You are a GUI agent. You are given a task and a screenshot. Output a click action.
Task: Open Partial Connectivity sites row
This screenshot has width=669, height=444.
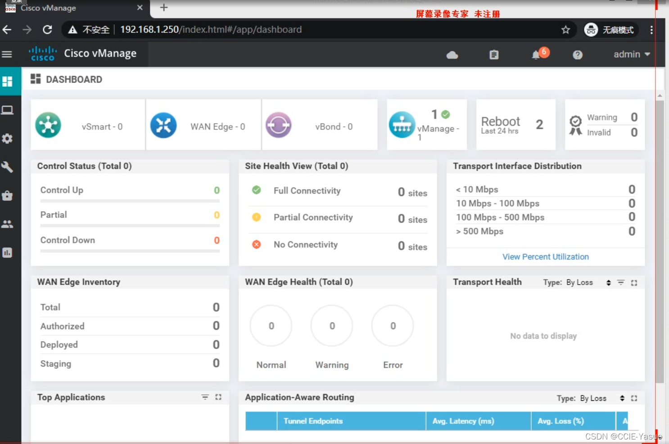338,218
